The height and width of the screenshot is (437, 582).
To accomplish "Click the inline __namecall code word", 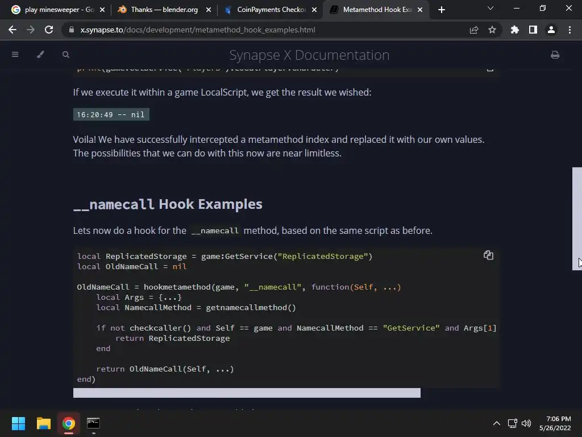I will point(215,231).
